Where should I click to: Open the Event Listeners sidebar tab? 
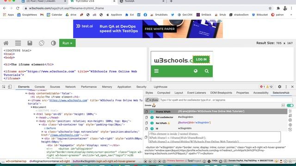(196, 93)
